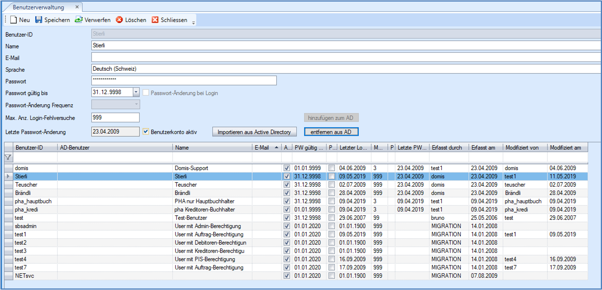This screenshot has height=290, width=602.
Task: Click the Neu new-document icon
Action: coord(14,20)
